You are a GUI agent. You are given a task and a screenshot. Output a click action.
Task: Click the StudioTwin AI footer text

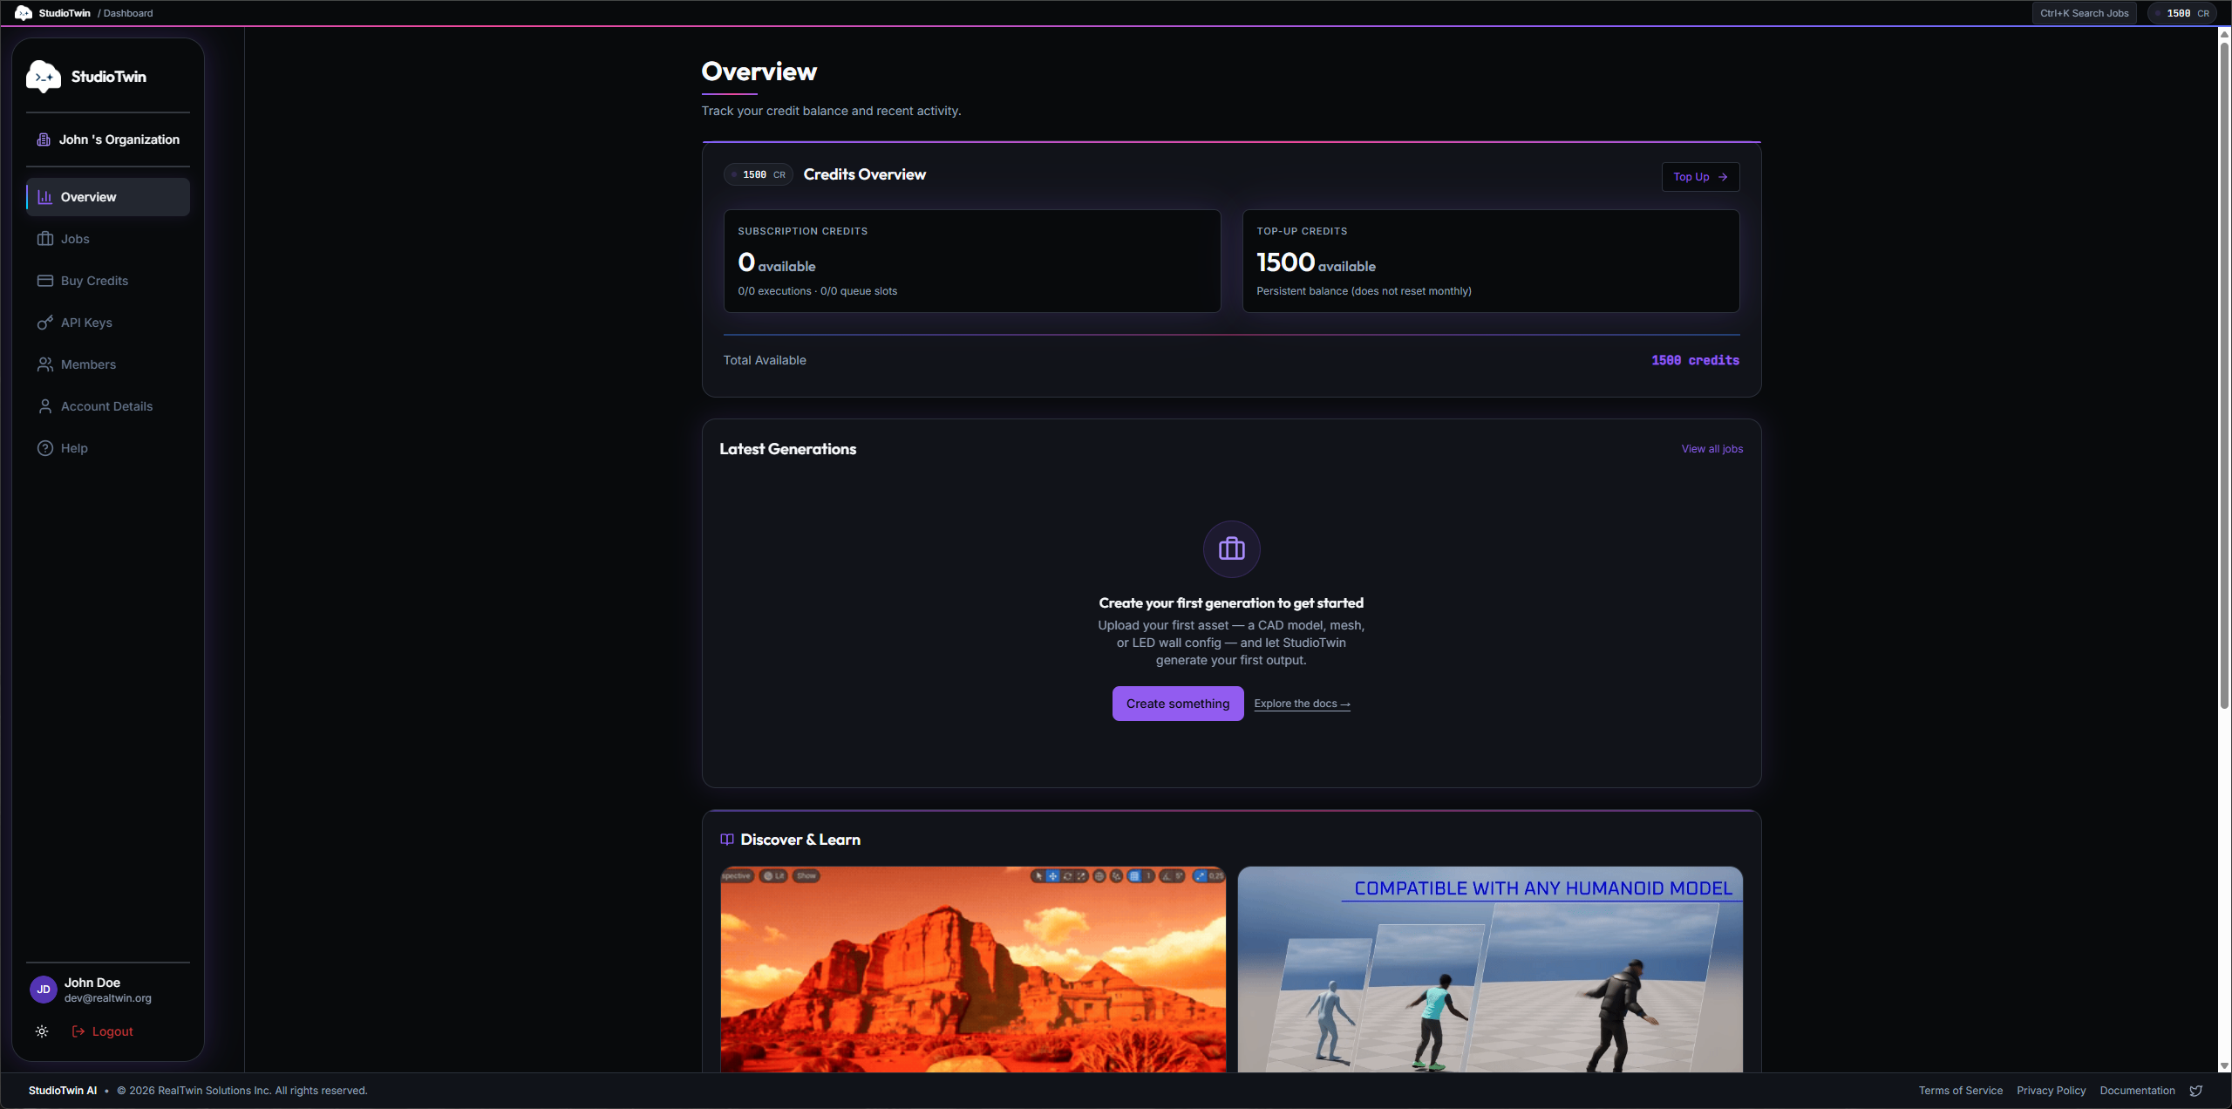point(63,1091)
